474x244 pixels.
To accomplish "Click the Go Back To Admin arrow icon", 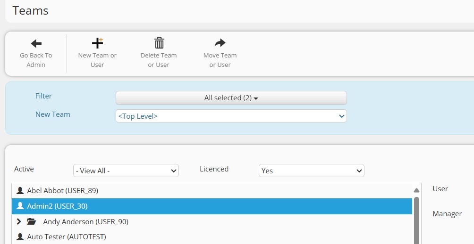I will coord(36,43).
